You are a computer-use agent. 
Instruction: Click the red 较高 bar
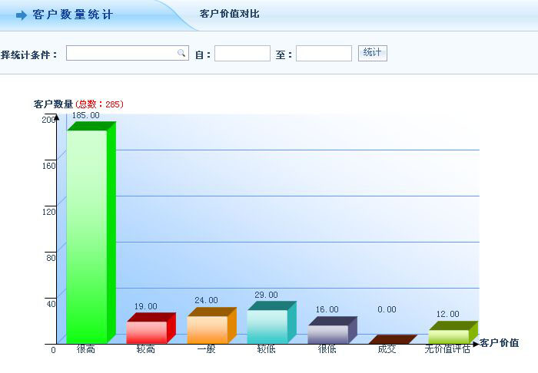click(x=147, y=331)
